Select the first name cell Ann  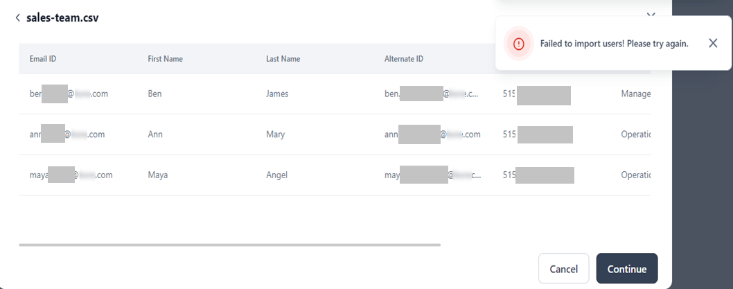click(155, 134)
